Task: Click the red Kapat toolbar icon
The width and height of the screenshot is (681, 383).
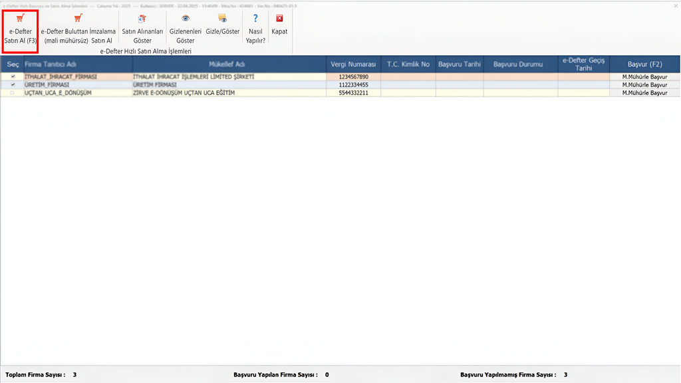Action: [x=279, y=18]
